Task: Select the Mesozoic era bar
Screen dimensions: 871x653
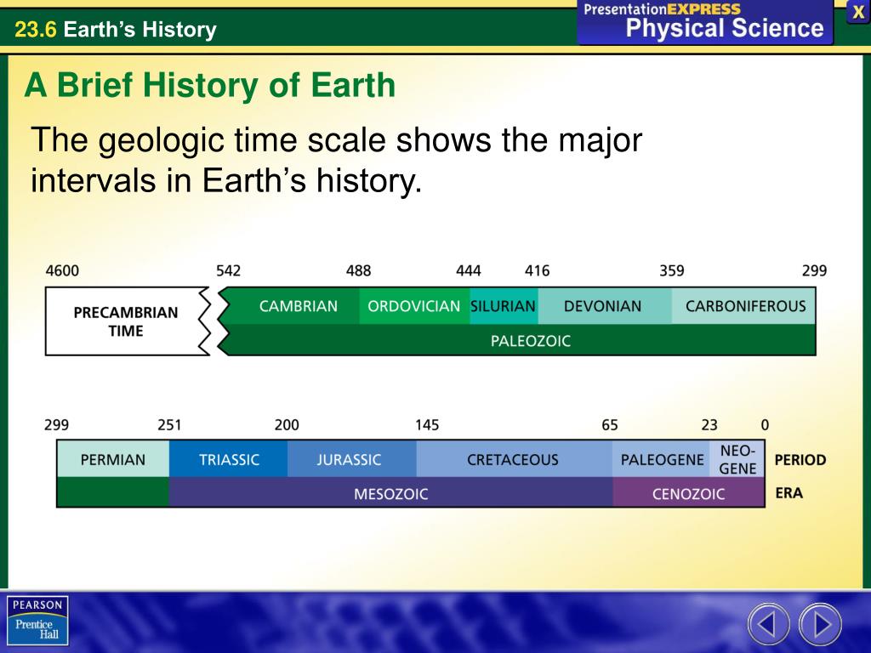Action: 391,492
